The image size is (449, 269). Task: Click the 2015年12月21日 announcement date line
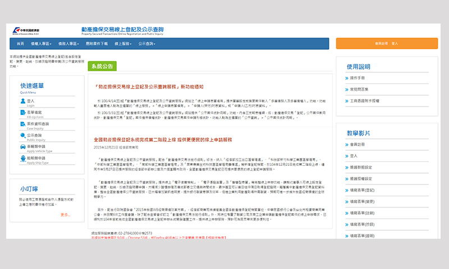tap(116, 147)
